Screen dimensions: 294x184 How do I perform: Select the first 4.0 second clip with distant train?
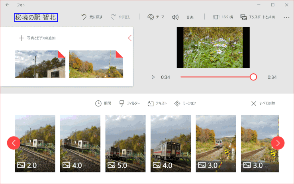point(80,143)
